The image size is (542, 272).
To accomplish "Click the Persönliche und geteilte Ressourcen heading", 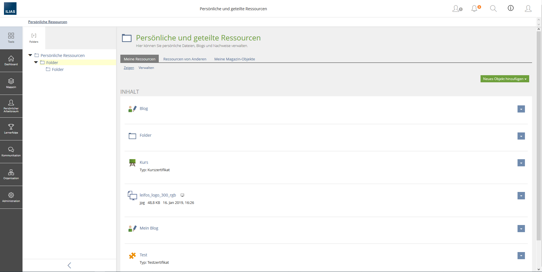I will (198, 38).
